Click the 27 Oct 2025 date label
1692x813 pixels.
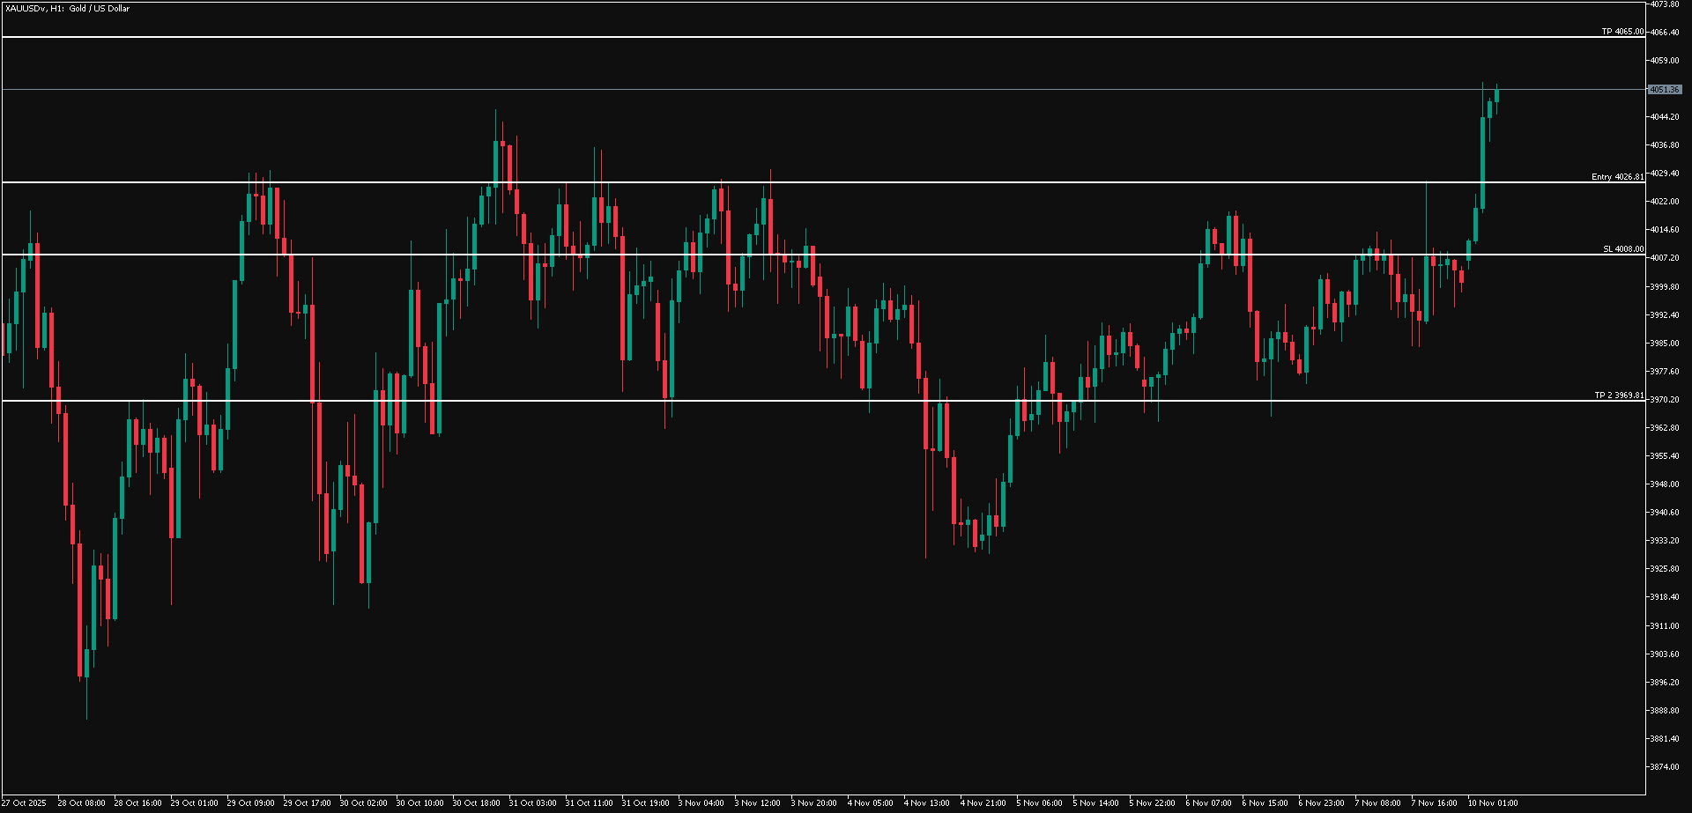tap(24, 803)
